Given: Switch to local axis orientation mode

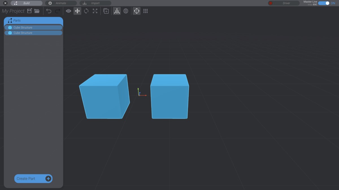Looking at the screenshot, I should click(x=117, y=11).
